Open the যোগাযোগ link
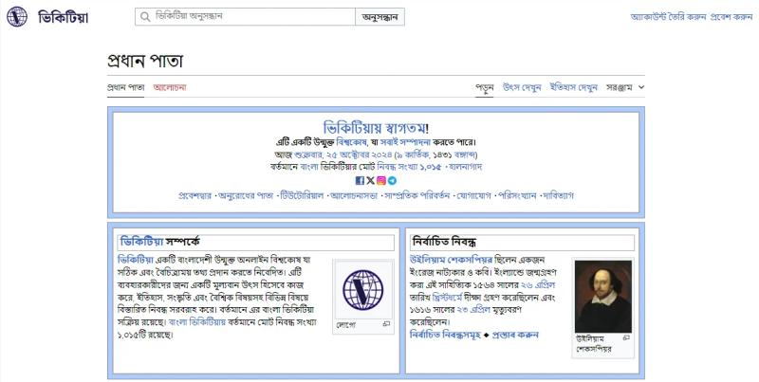The width and height of the screenshot is (759, 382). pyautogui.click(x=474, y=196)
